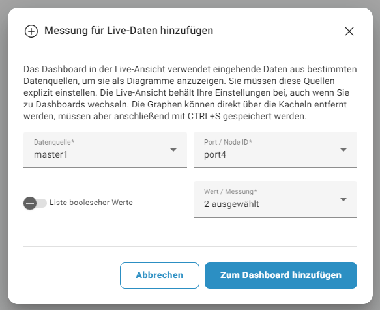Expand the Wert / Messung dropdown arrow

343,199
